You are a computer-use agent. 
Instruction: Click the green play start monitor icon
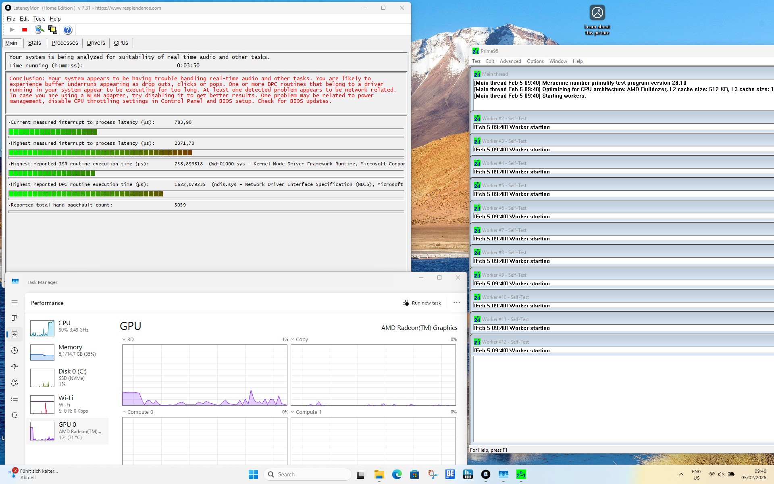(12, 29)
